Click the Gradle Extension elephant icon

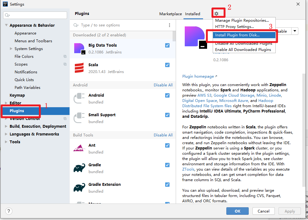79,187
